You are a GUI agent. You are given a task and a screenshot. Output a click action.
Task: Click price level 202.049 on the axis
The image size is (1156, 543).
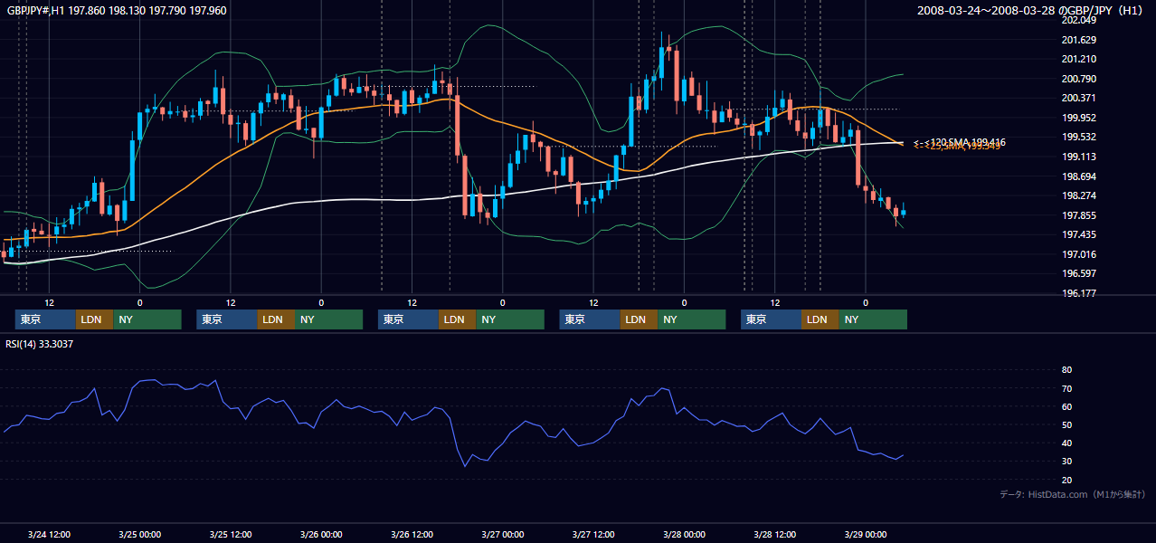click(1080, 20)
